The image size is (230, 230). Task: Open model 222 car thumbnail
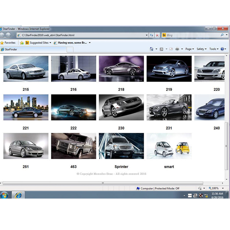coord(74,107)
